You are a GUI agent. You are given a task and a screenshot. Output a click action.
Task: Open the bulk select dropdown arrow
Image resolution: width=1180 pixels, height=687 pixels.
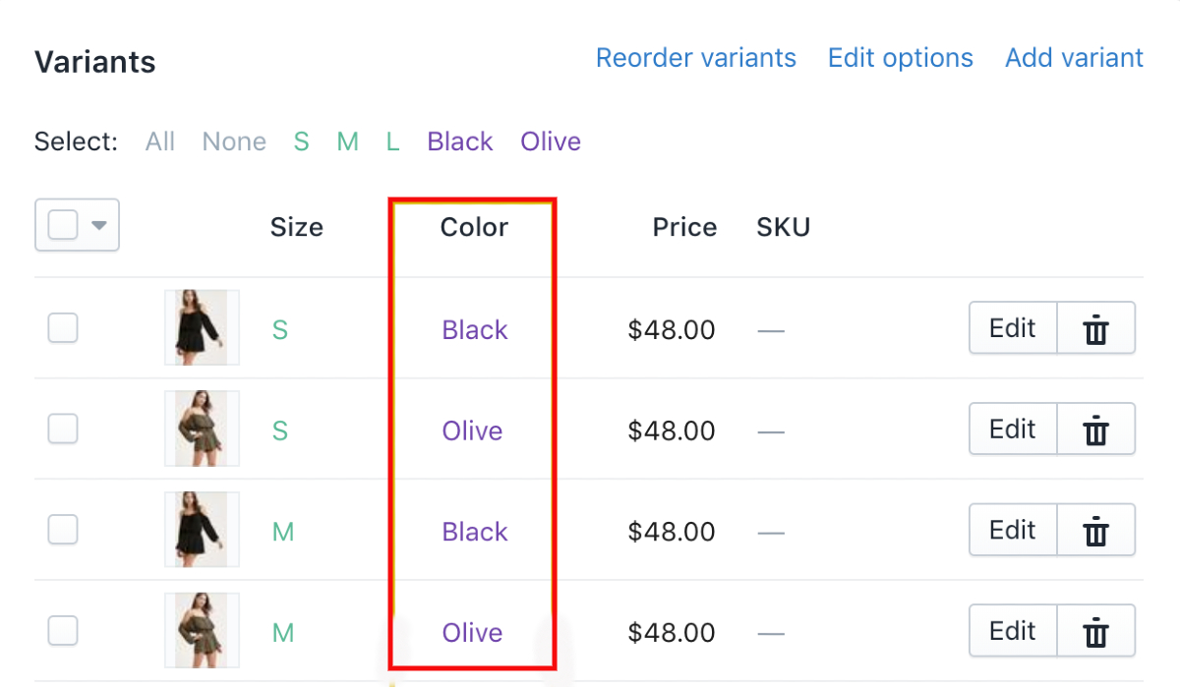(x=98, y=225)
